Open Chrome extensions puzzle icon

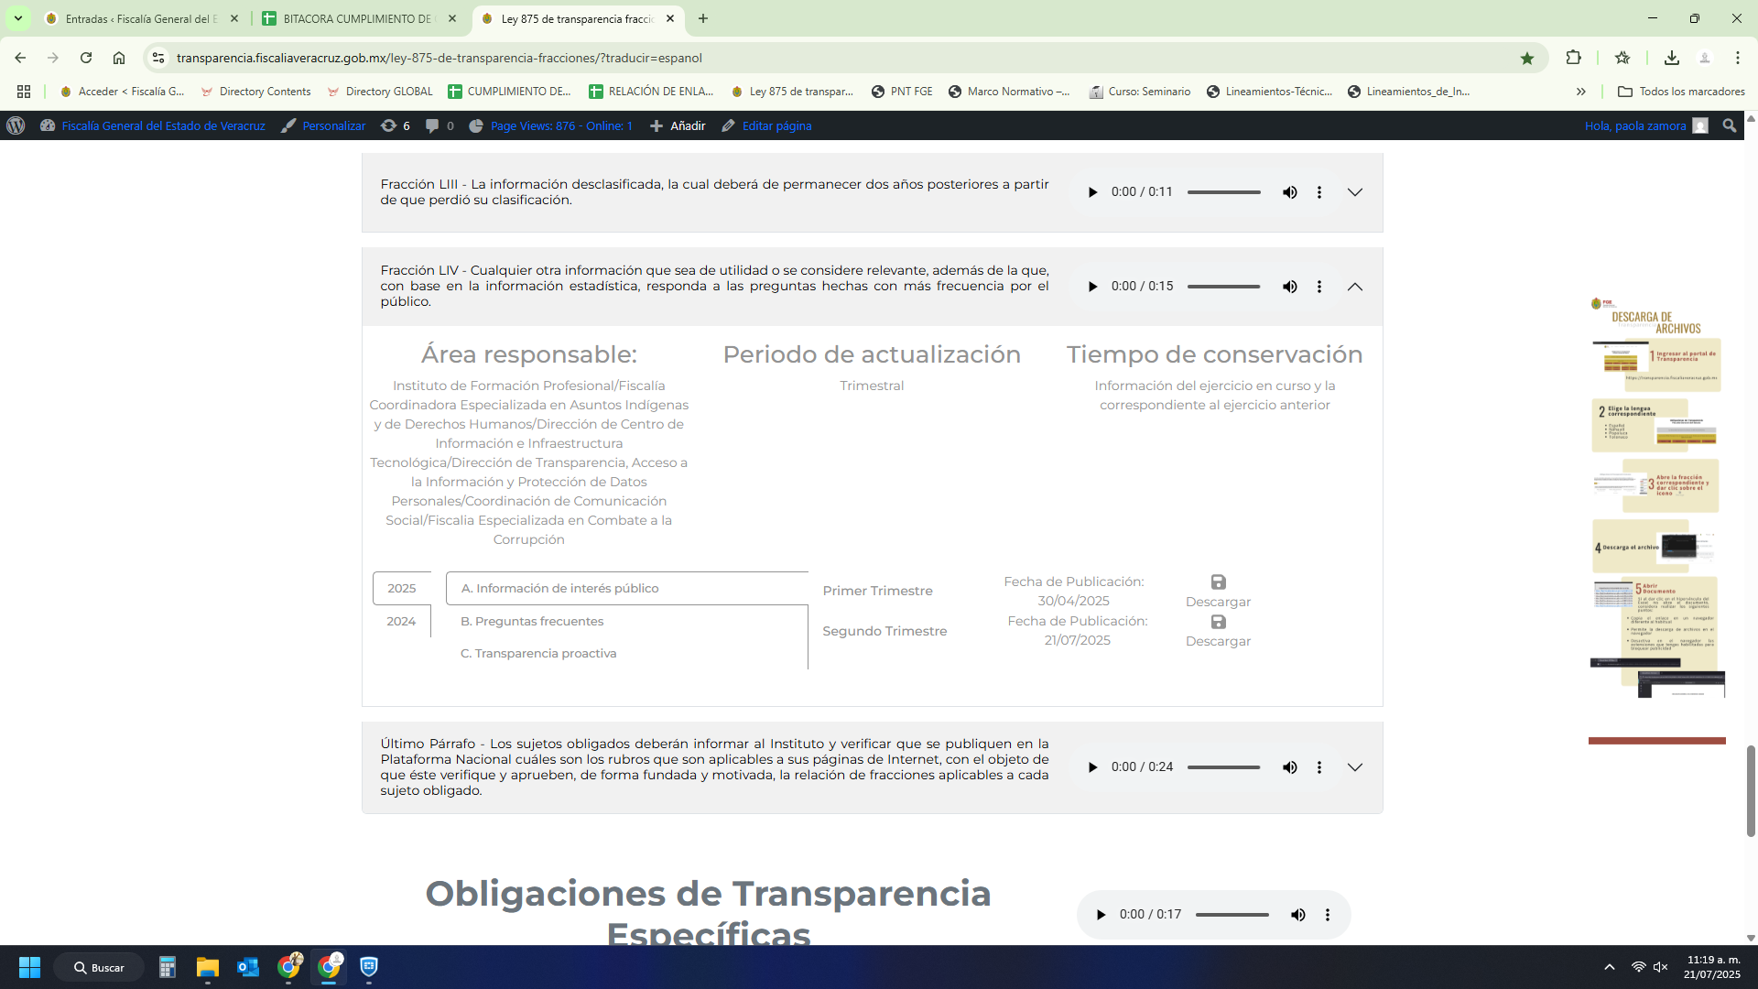tap(1573, 58)
